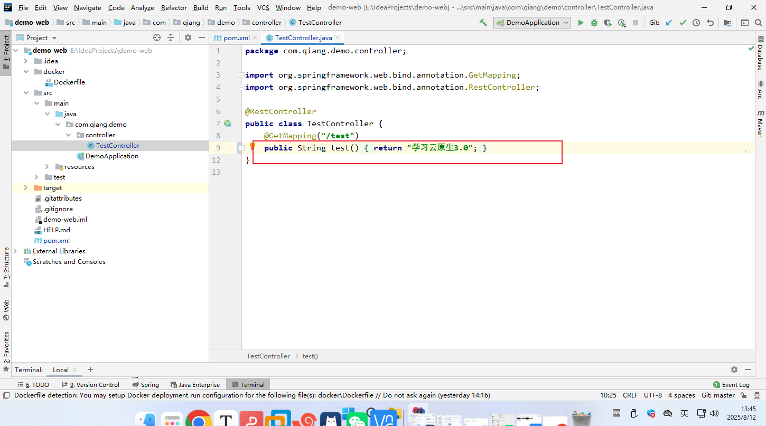This screenshot has height=426, width=766.
Task: Run DemoApplication with the green play button
Action: [581, 23]
